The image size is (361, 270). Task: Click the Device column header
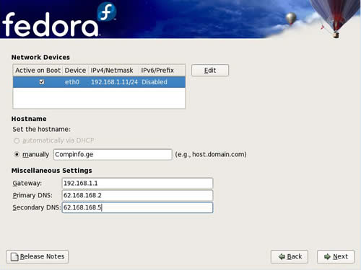click(x=75, y=71)
